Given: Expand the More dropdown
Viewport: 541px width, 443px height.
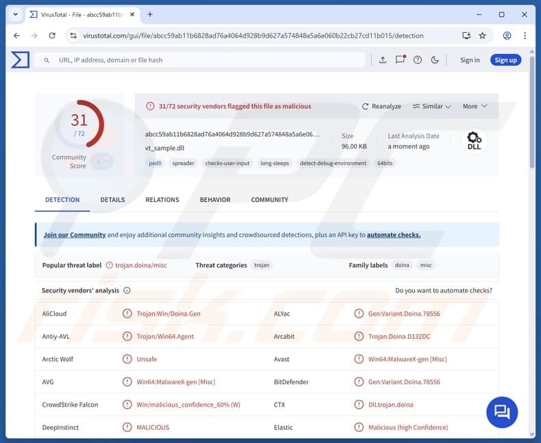Looking at the screenshot, I should pyautogui.click(x=475, y=106).
